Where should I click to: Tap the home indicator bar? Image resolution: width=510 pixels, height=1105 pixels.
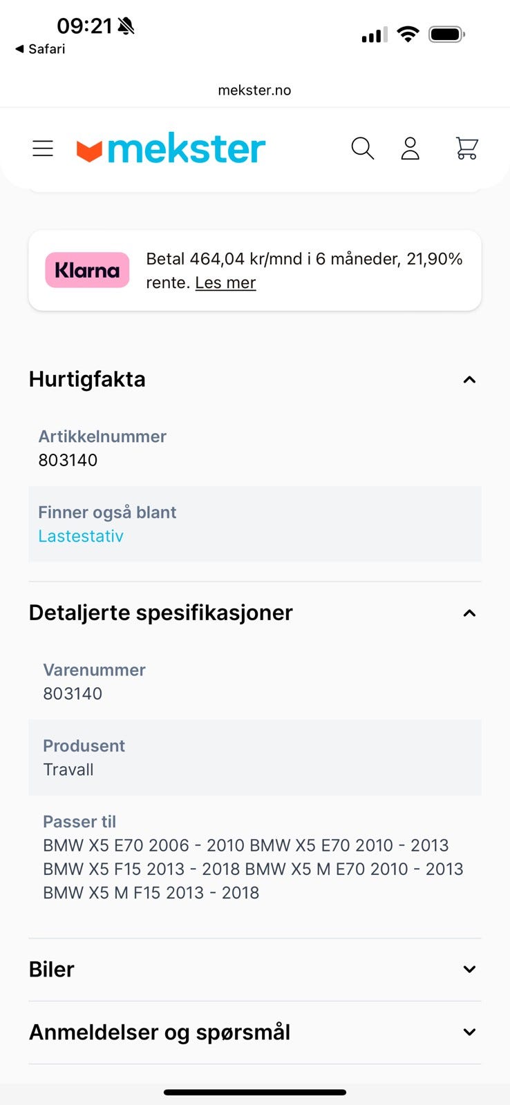[254, 1093]
